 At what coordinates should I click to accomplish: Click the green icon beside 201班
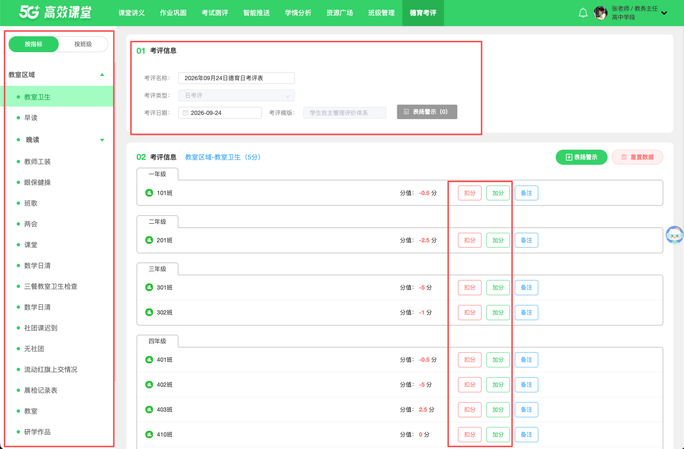point(149,240)
